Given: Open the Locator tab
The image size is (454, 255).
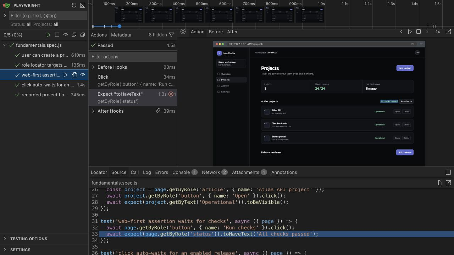Looking at the screenshot, I should pyautogui.click(x=99, y=172).
